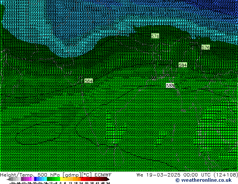Click the '[°C]' unit label in the title
This screenshot has width=238, height=184.
87,175
